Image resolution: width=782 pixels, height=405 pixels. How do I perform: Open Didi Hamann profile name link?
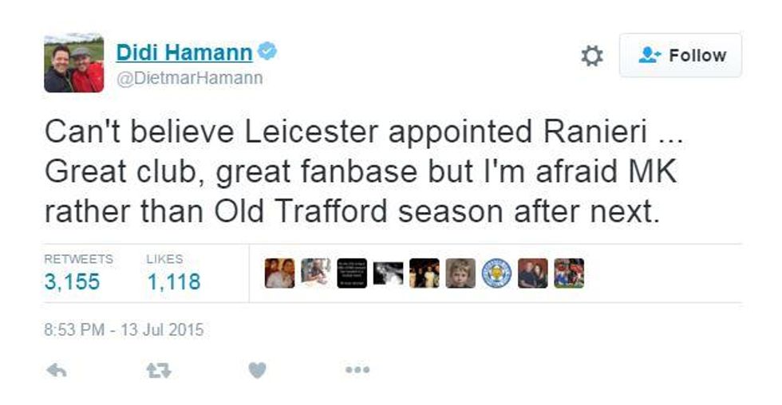point(184,53)
